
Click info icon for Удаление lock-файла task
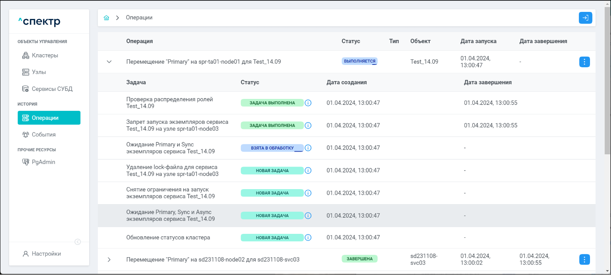point(308,171)
